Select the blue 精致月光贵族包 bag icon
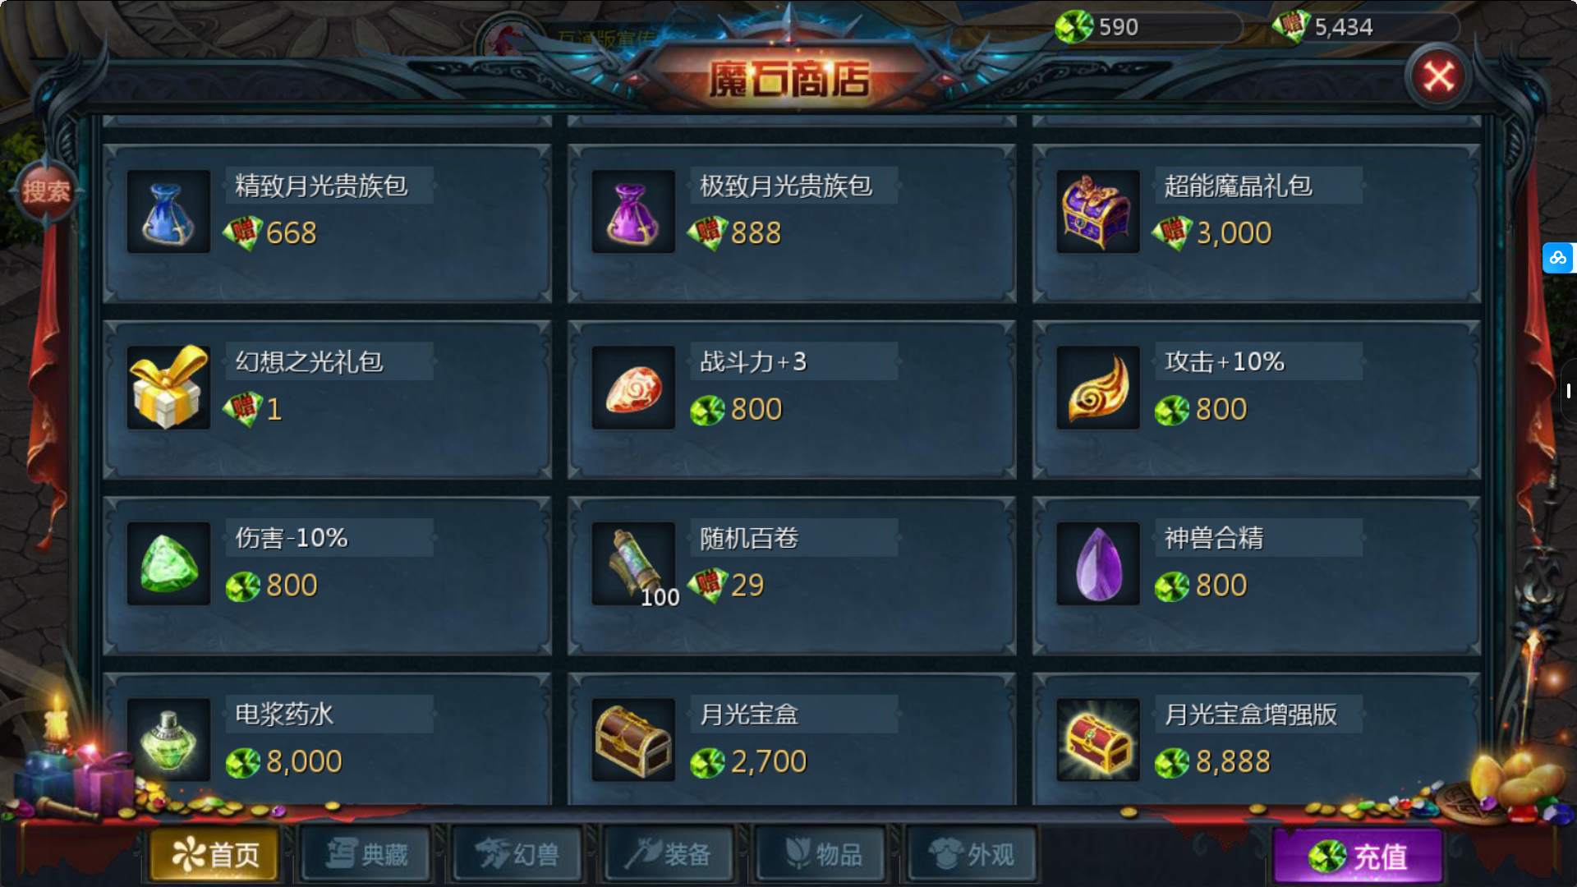The image size is (1577, 887). (x=168, y=212)
